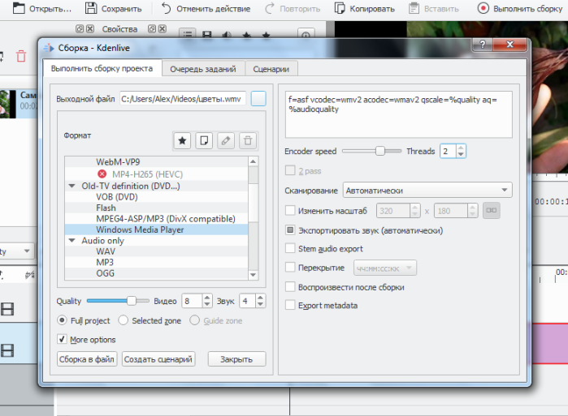Click the browse output file button
The width and height of the screenshot is (568, 416).
258,98
